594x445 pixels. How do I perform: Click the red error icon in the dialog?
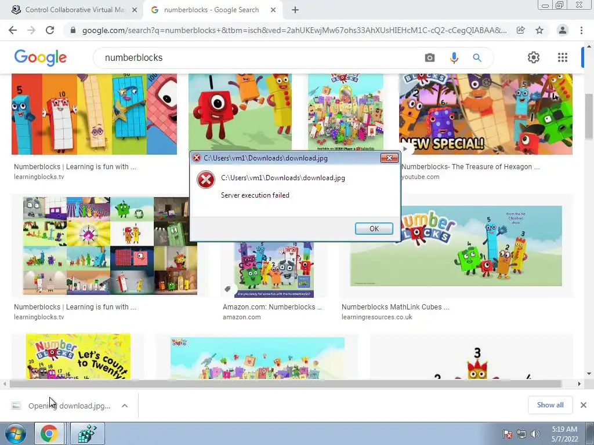click(x=206, y=180)
